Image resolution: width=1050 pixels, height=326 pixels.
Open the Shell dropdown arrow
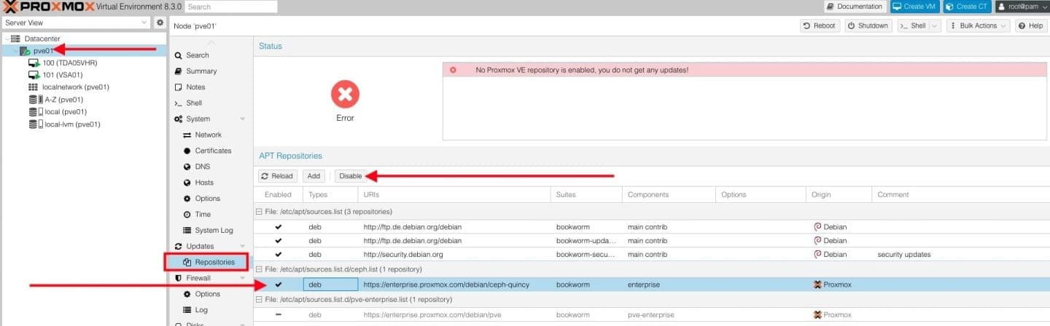935,25
